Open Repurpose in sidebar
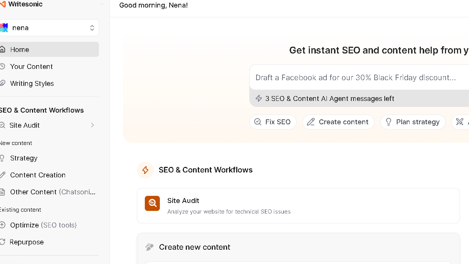This screenshot has height=264, width=469. (27, 242)
